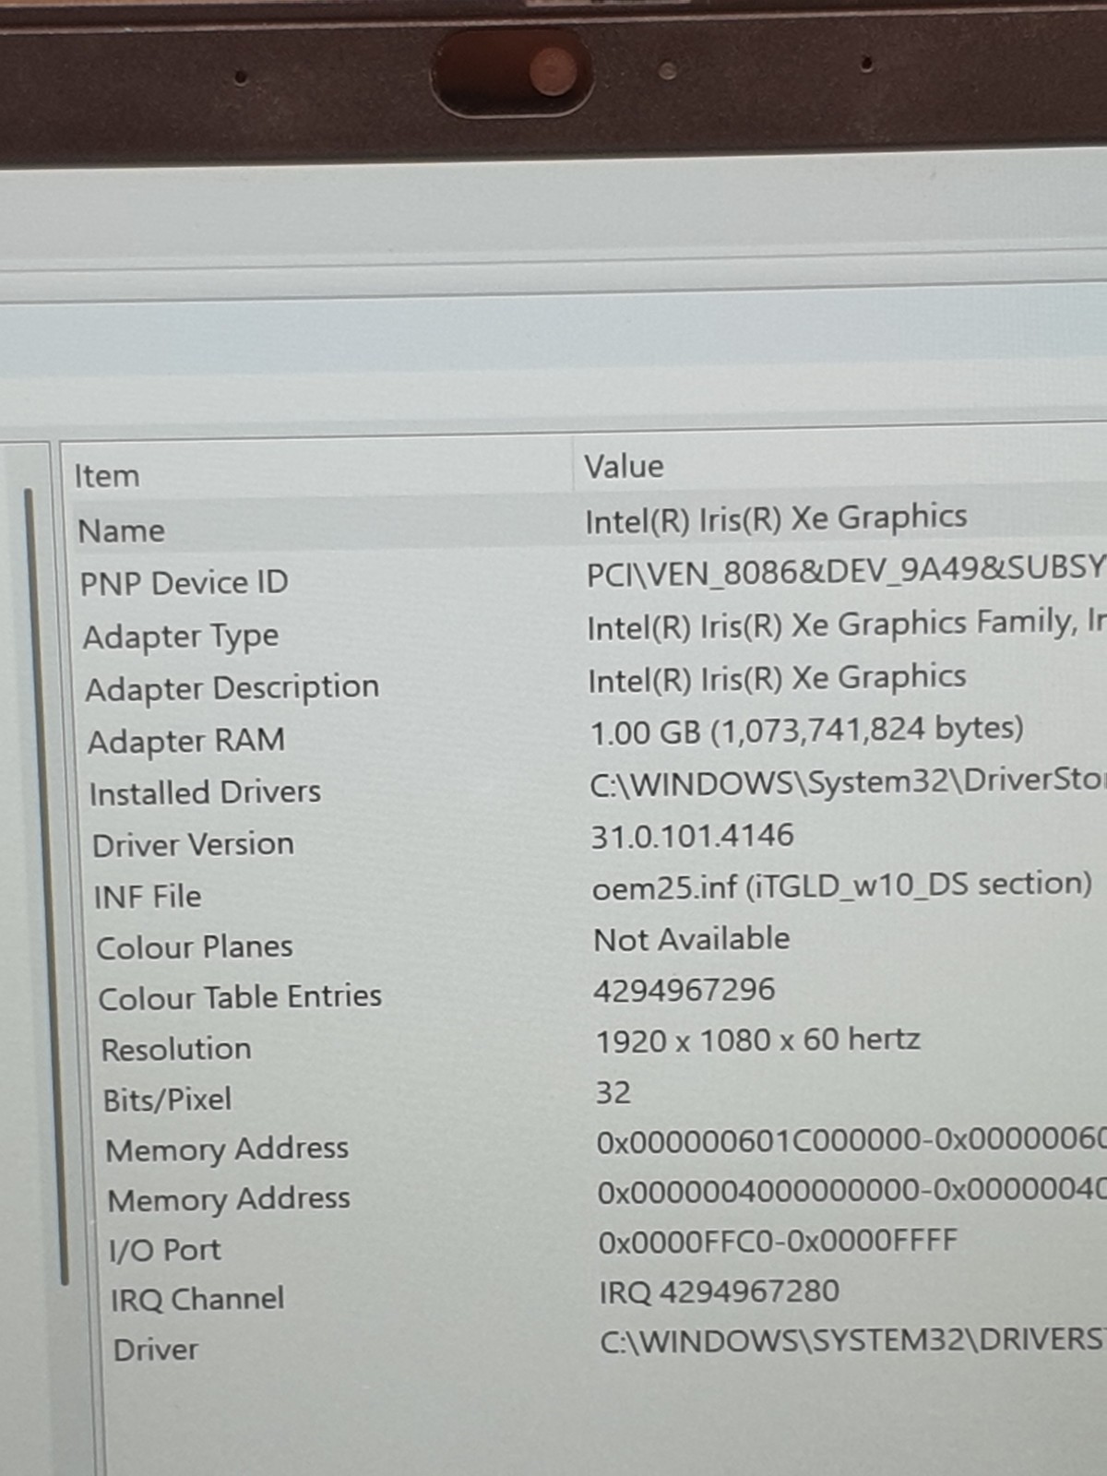
Task: Select the INF File label
Action: [x=148, y=897]
